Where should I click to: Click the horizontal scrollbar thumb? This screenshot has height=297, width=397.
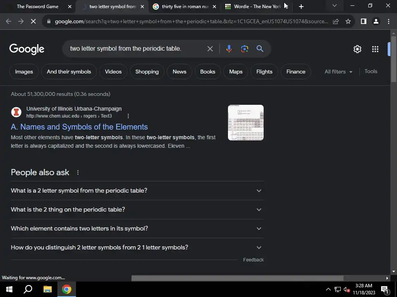click(x=237, y=278)
